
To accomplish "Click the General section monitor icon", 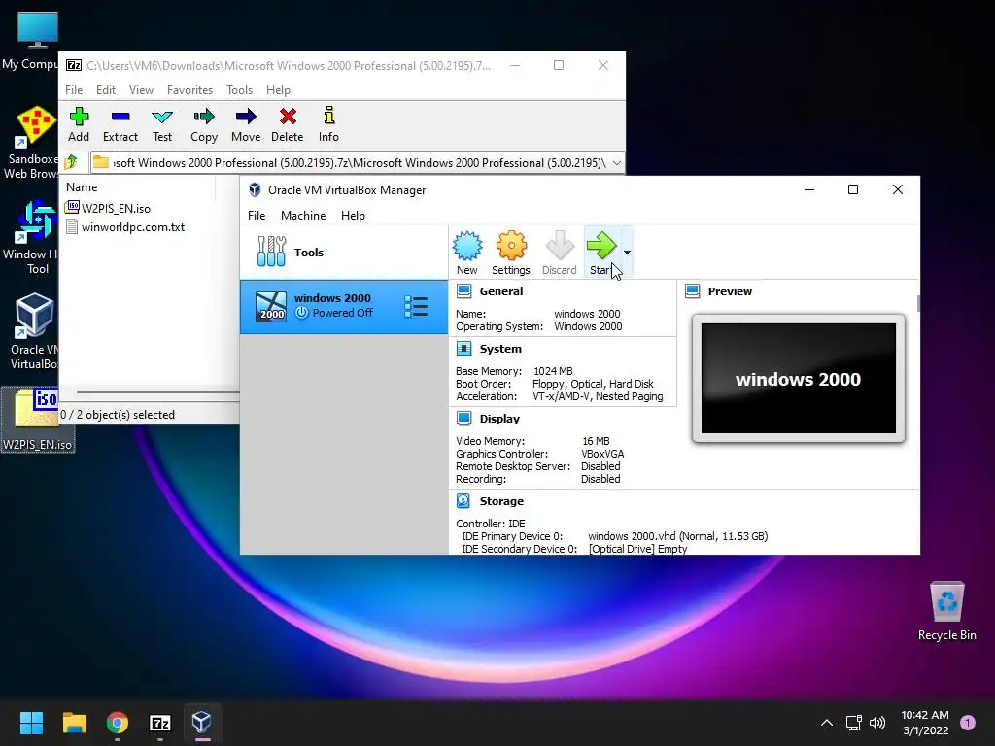I will [463, 291].
